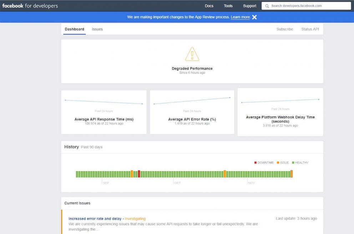Click the SEP month marker label

(x=106, y=183)
